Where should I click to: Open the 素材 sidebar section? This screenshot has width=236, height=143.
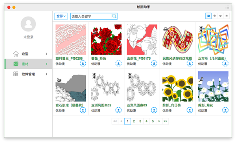point(29,64)
